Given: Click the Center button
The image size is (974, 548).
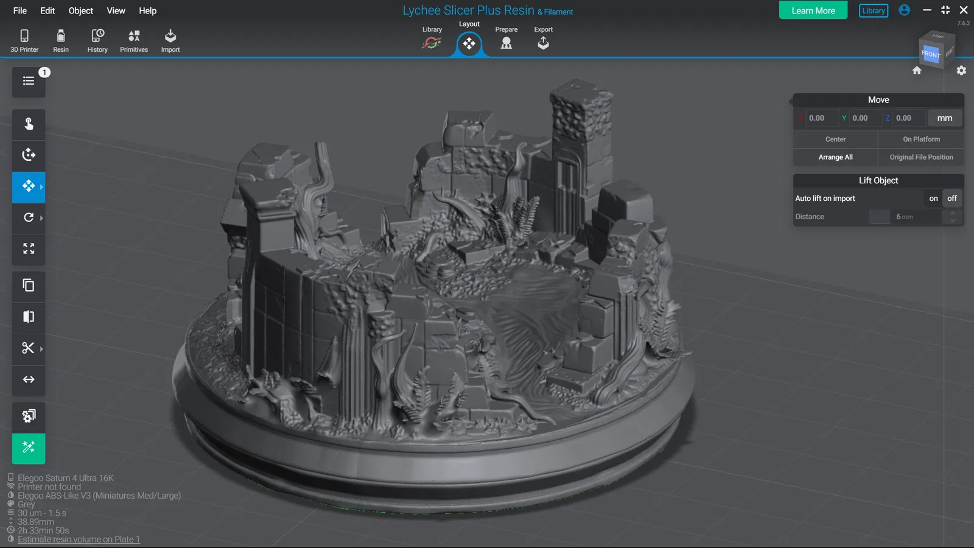Looking at the screenshot, I should [x=836, y=139].
